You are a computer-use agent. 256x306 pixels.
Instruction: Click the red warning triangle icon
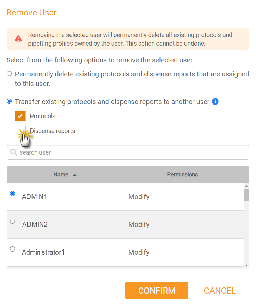click(x=18, y=39)
